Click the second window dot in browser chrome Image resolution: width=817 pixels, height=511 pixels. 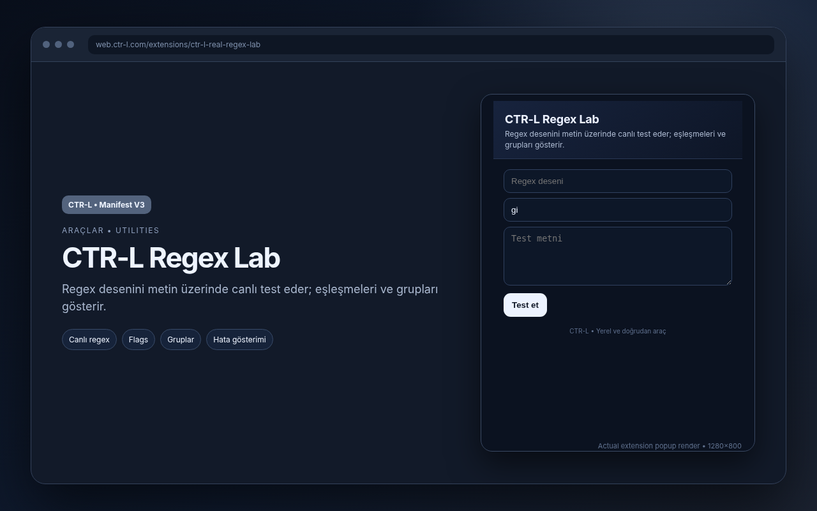coord(58,44)
